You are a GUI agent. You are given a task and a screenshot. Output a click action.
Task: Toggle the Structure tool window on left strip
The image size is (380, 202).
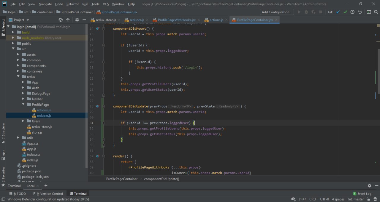pos(3,132)
